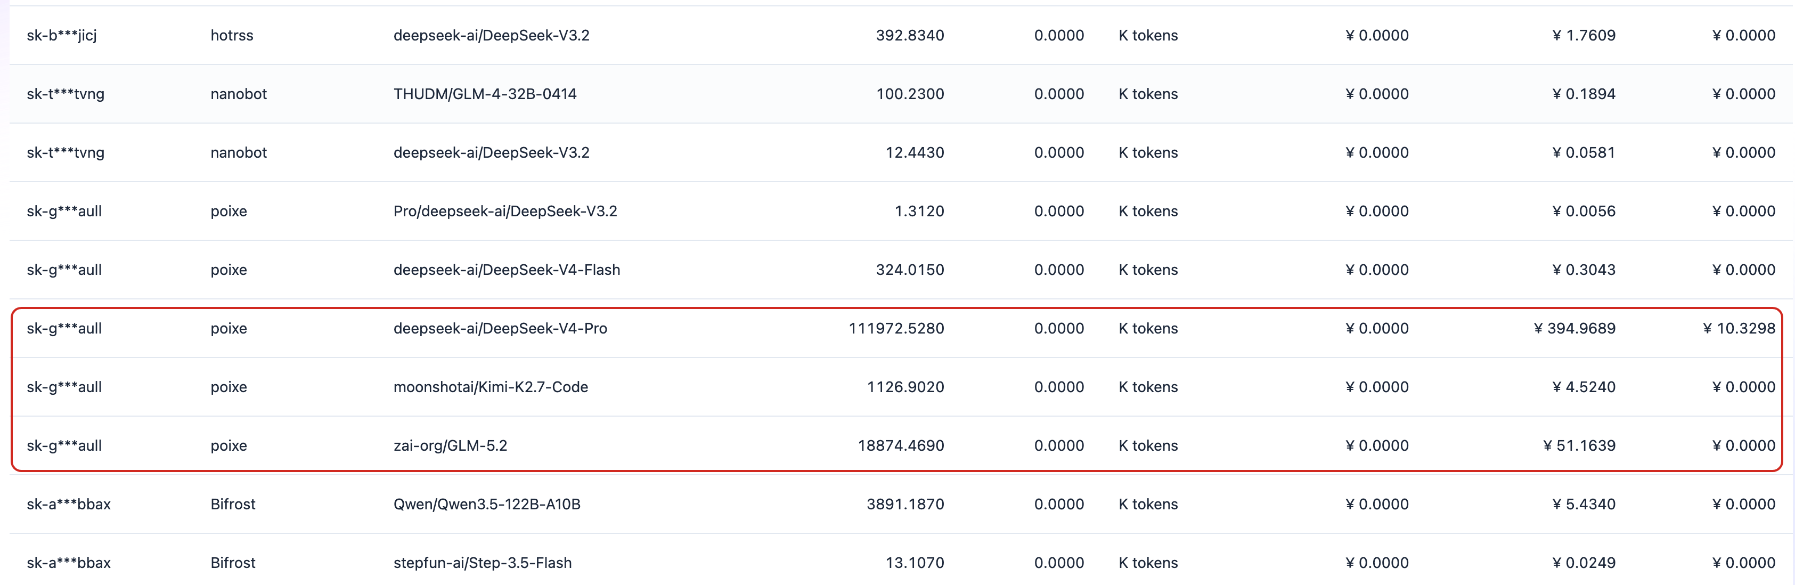
Task: Select the ¥ 394.9689 cost cell
Action: pyautogui.click(x=1574, y=328)
